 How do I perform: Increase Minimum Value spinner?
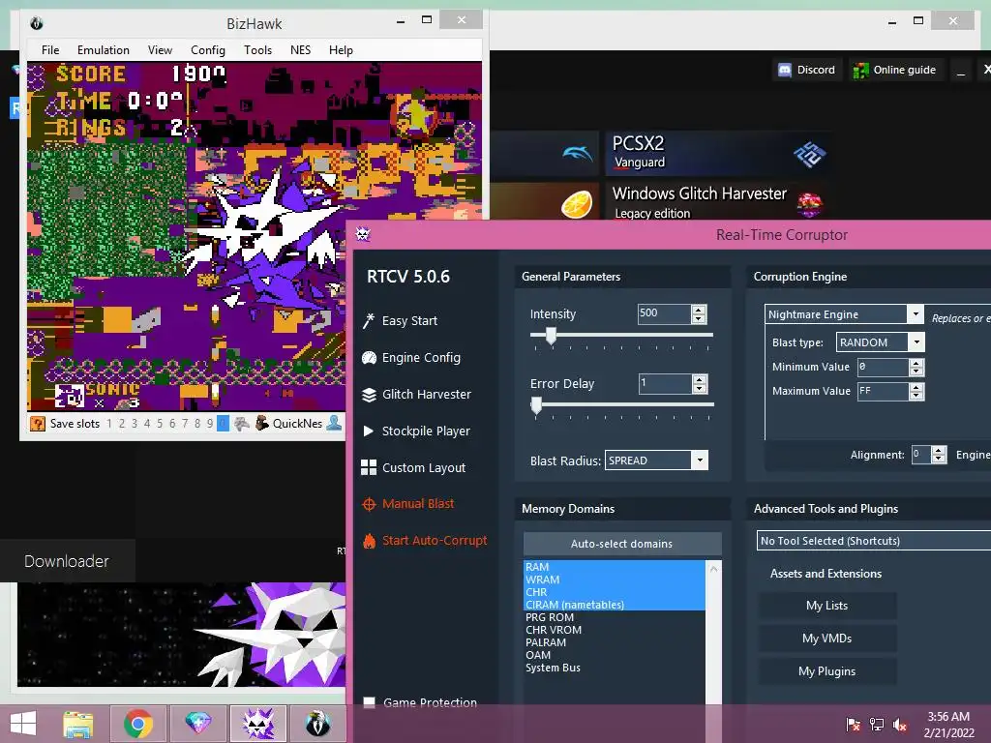coord(916,364)
